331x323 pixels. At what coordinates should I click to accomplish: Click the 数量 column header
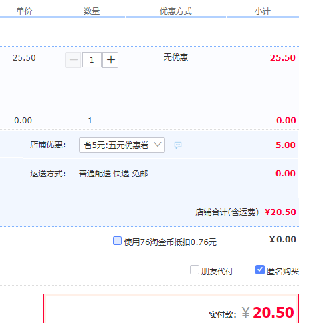click(92, 11)
